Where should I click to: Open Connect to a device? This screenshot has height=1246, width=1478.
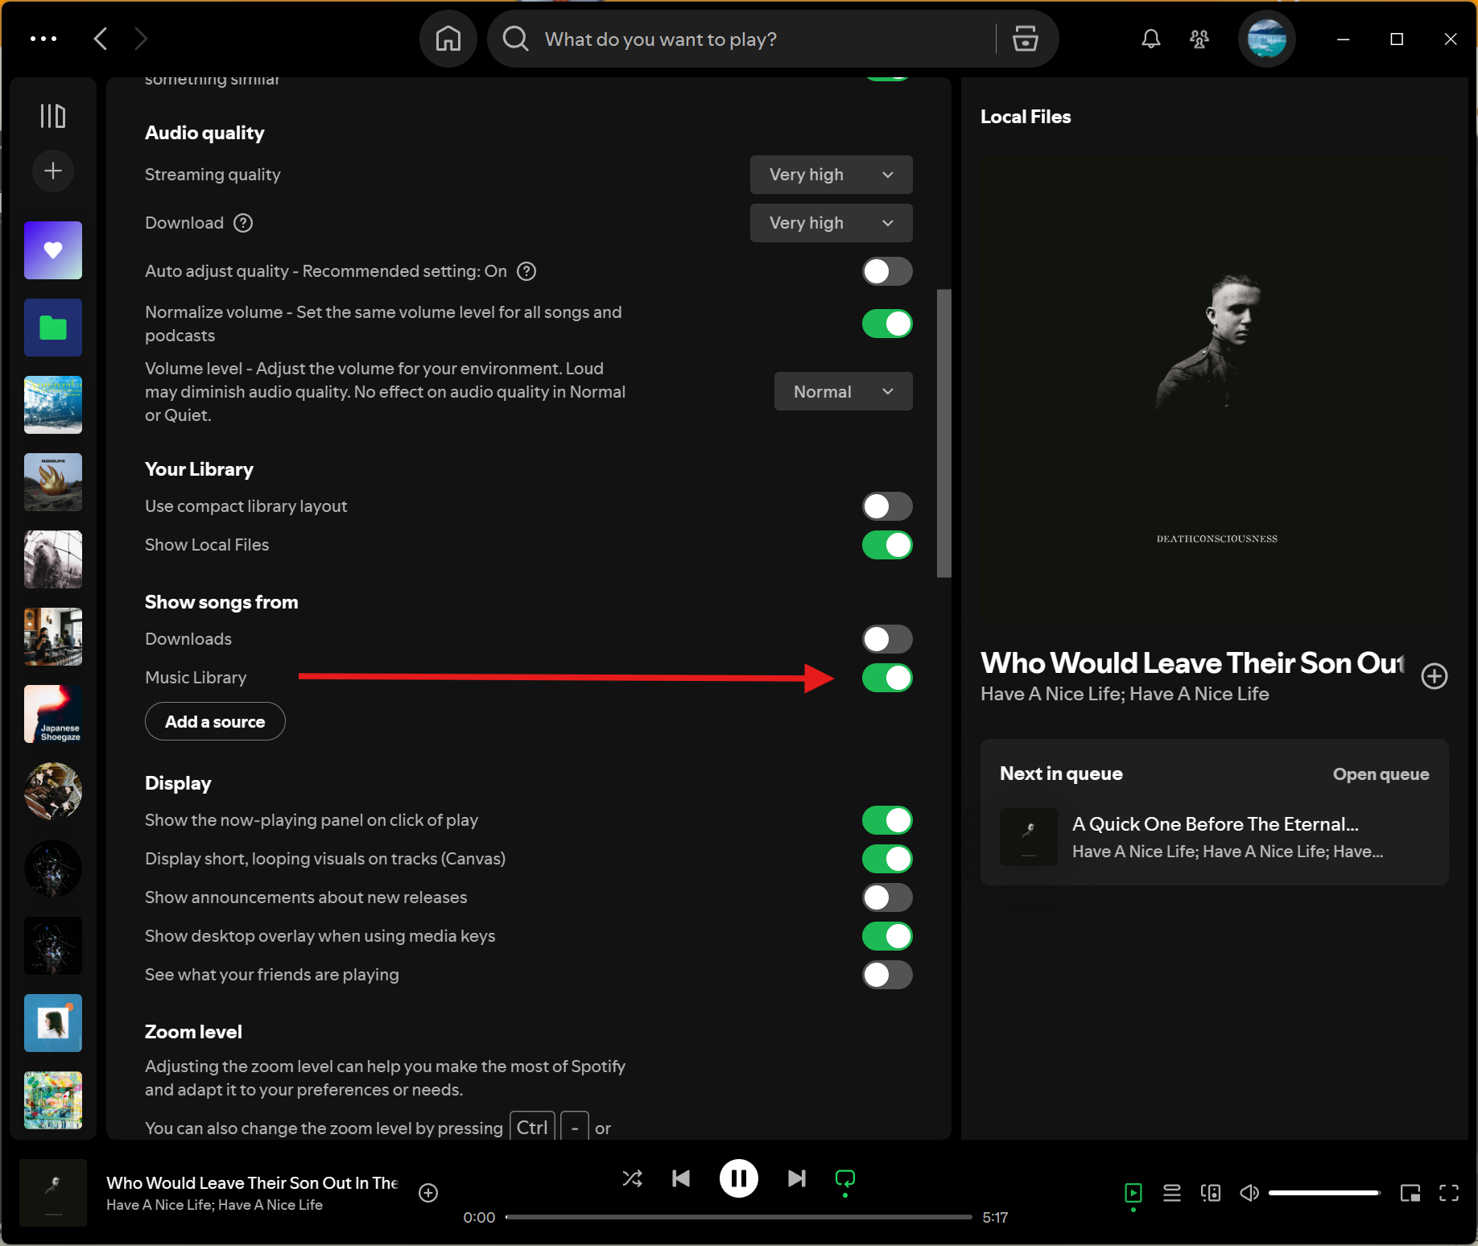1211,1193
